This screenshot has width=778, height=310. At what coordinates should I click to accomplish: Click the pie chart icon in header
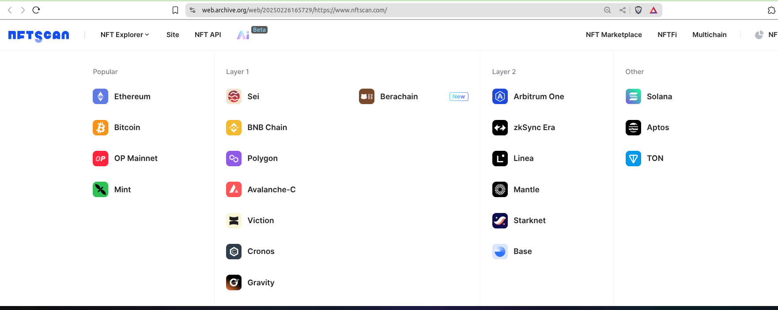point(759,35)
